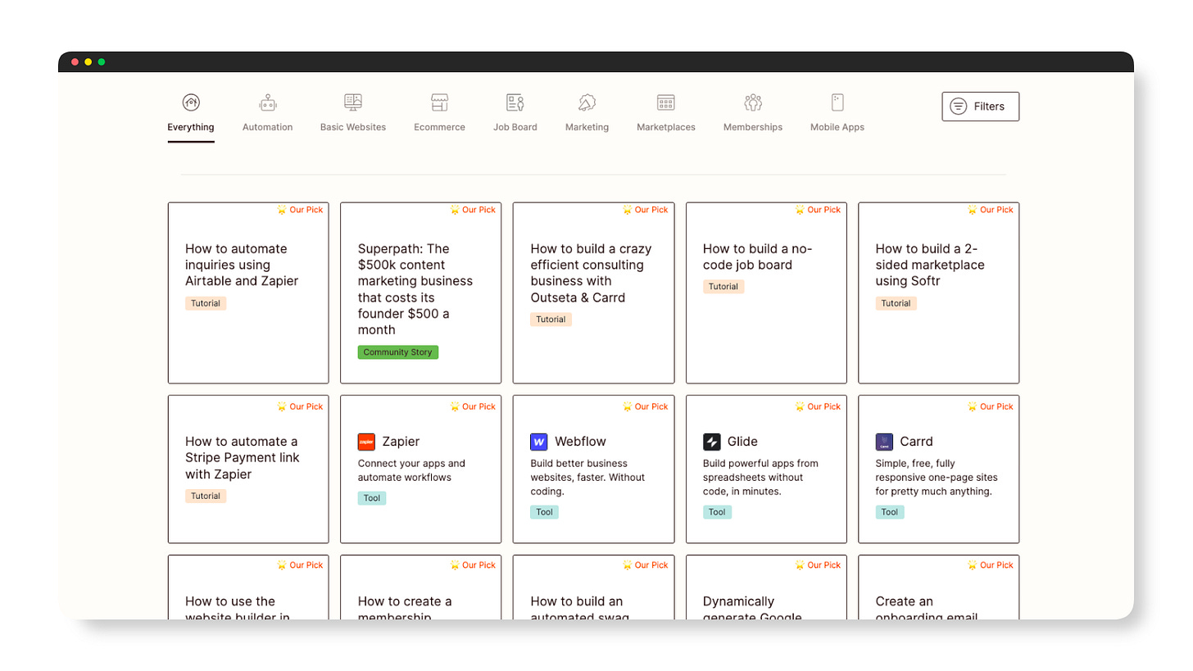Select the Ecommerce tab label
Screen dimensions: 1193x671
[439, 127]
